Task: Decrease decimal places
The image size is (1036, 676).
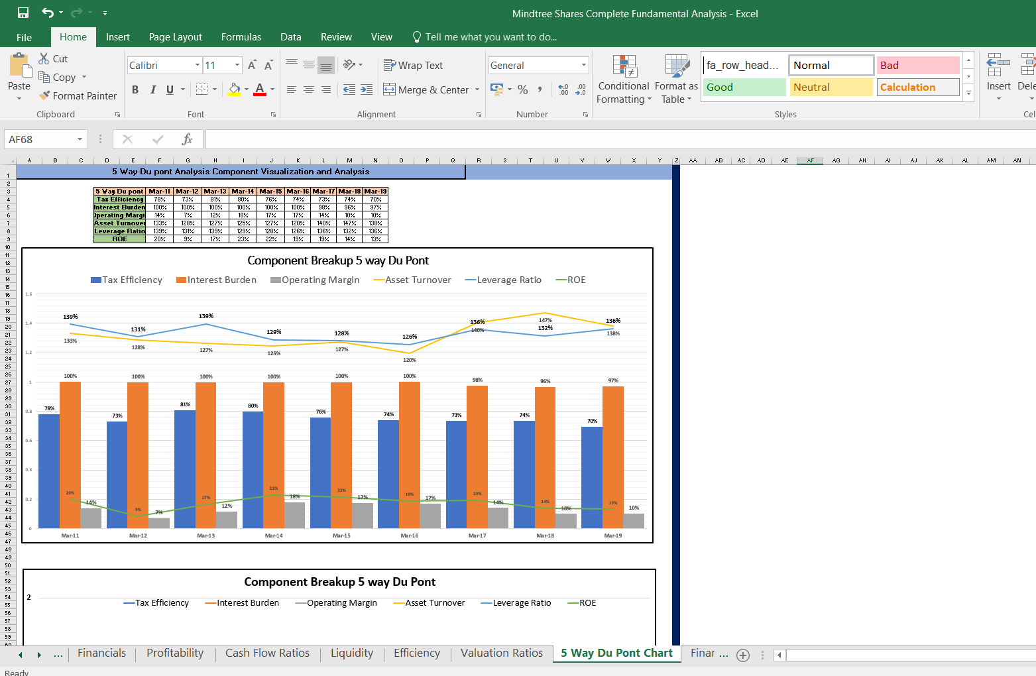Action: 581,89
